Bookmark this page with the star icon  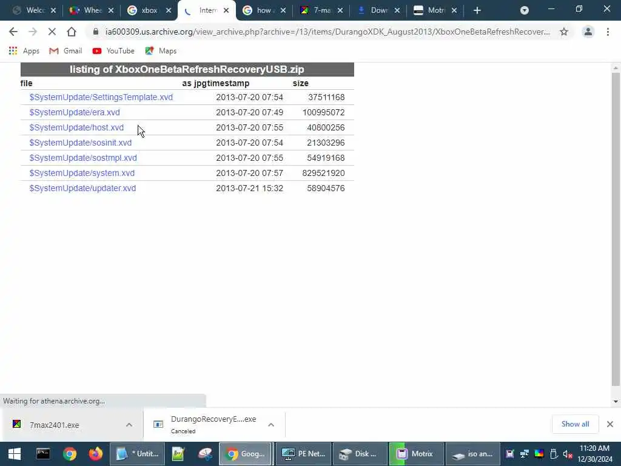click(x=564, y=32)
